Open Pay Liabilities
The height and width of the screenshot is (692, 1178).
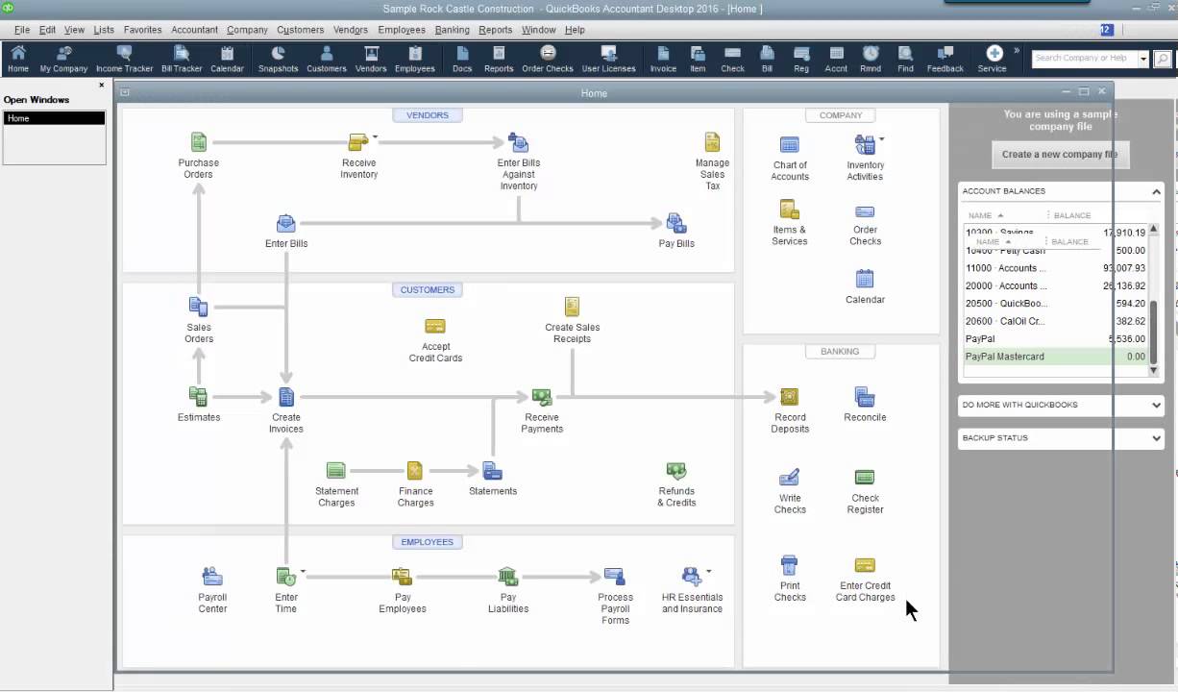508,577
